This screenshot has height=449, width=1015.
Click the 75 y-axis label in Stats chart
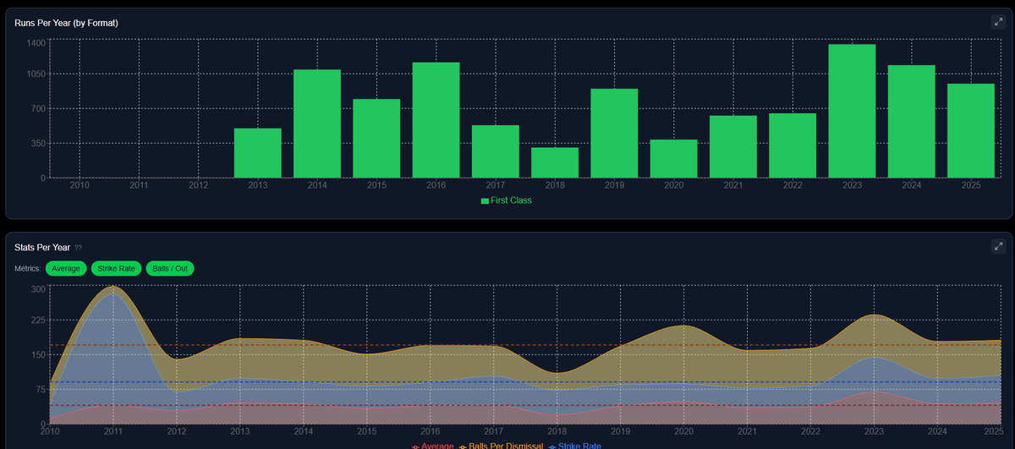click(x=41, y=390)
